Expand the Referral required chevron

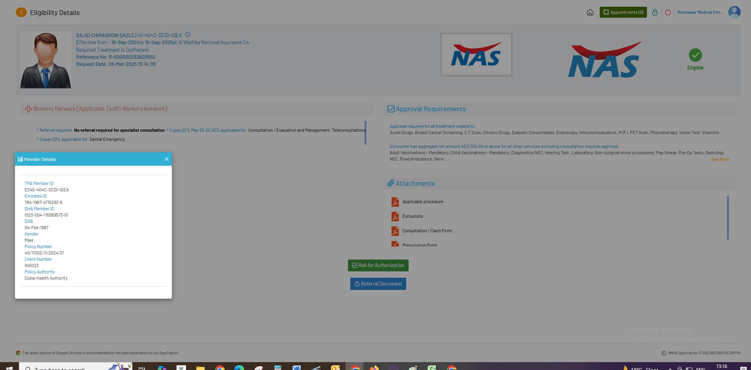click(x=37, y=130)
